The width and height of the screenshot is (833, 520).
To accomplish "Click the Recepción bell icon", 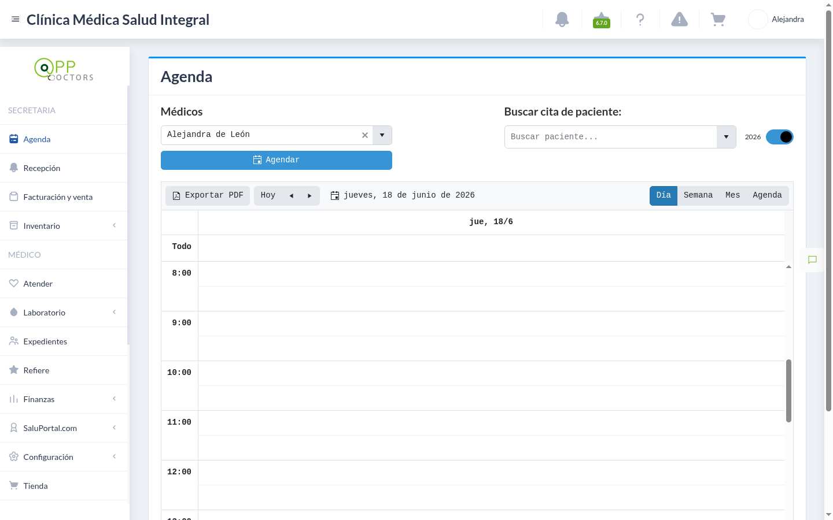I will tap(14, 168).
